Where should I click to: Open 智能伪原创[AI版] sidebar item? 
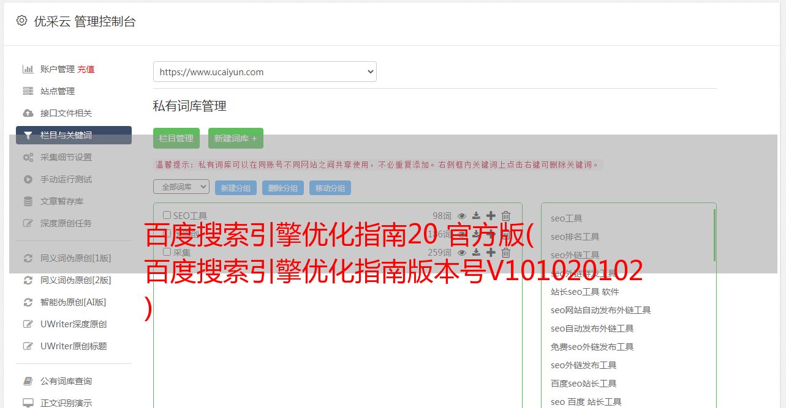[74, 302]
